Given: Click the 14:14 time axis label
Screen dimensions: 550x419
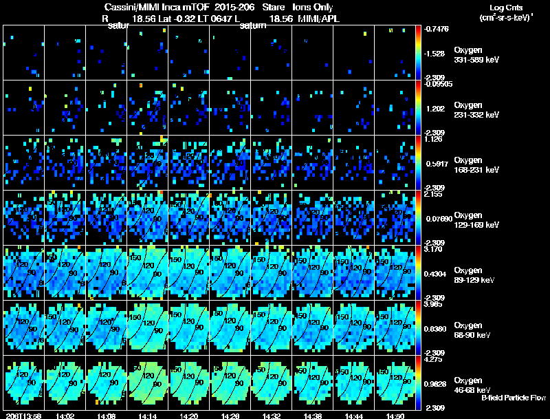Looking at the screenshot, I should click(148, 416).
